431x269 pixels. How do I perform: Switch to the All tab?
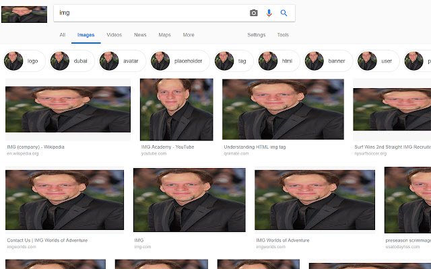63,35
